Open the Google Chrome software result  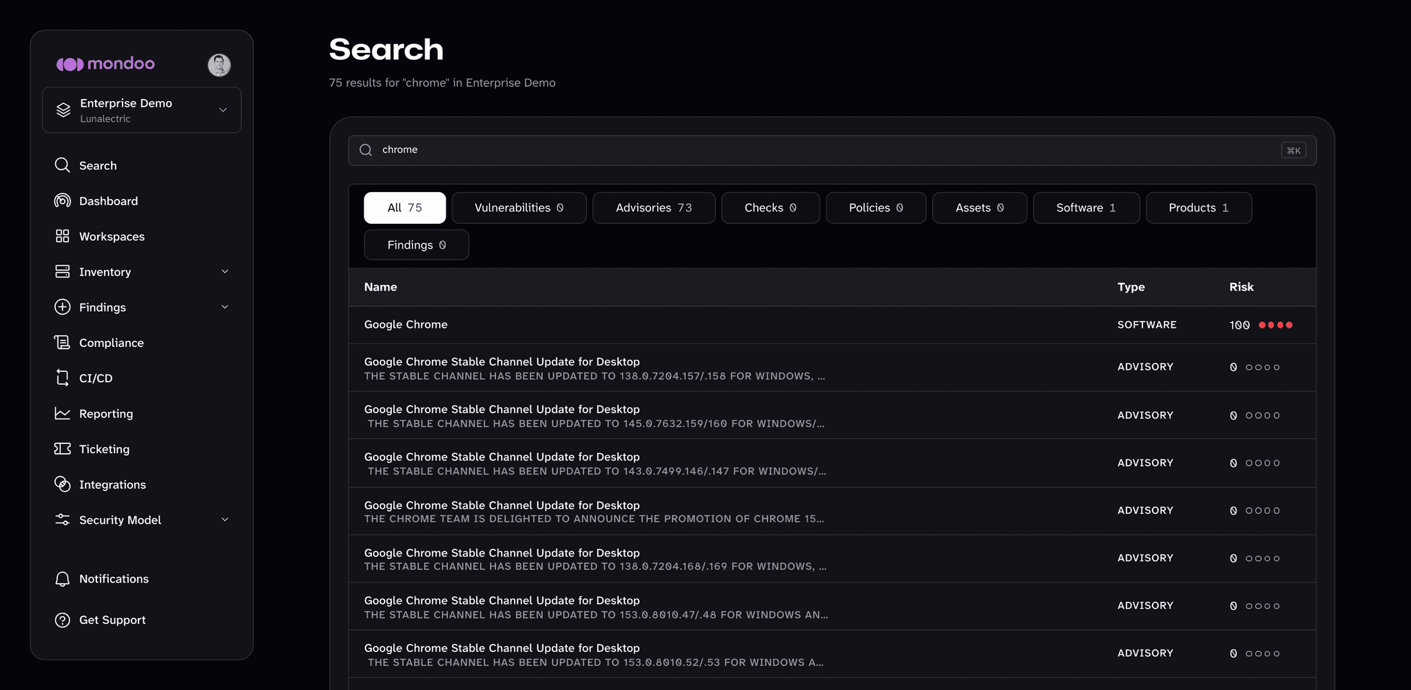[832, 325]
